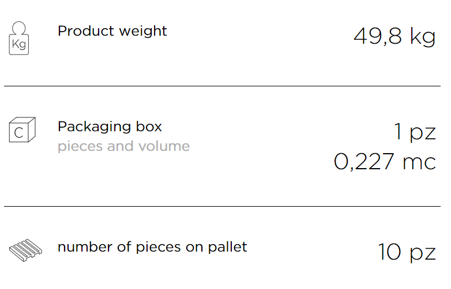Click the kg unit in the weight value
The image size is (451, 289).
[x=423, y=37]
